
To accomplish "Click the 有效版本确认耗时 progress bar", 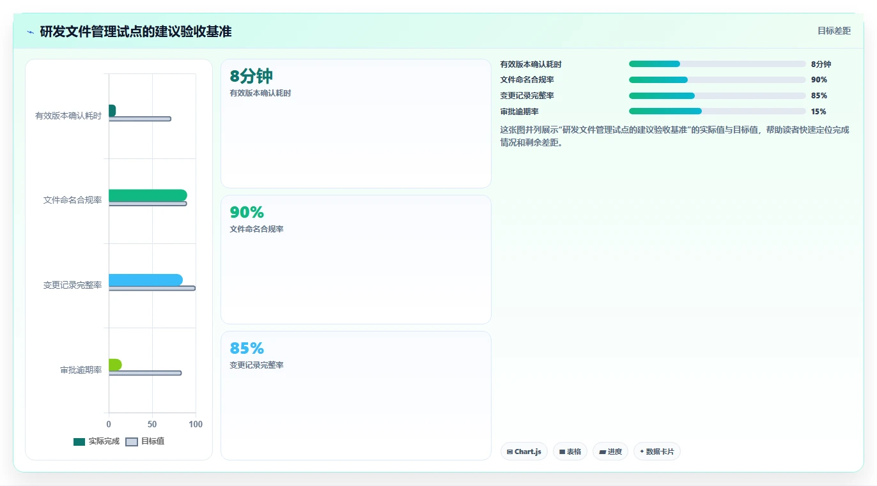I will [x=717, y=64].
